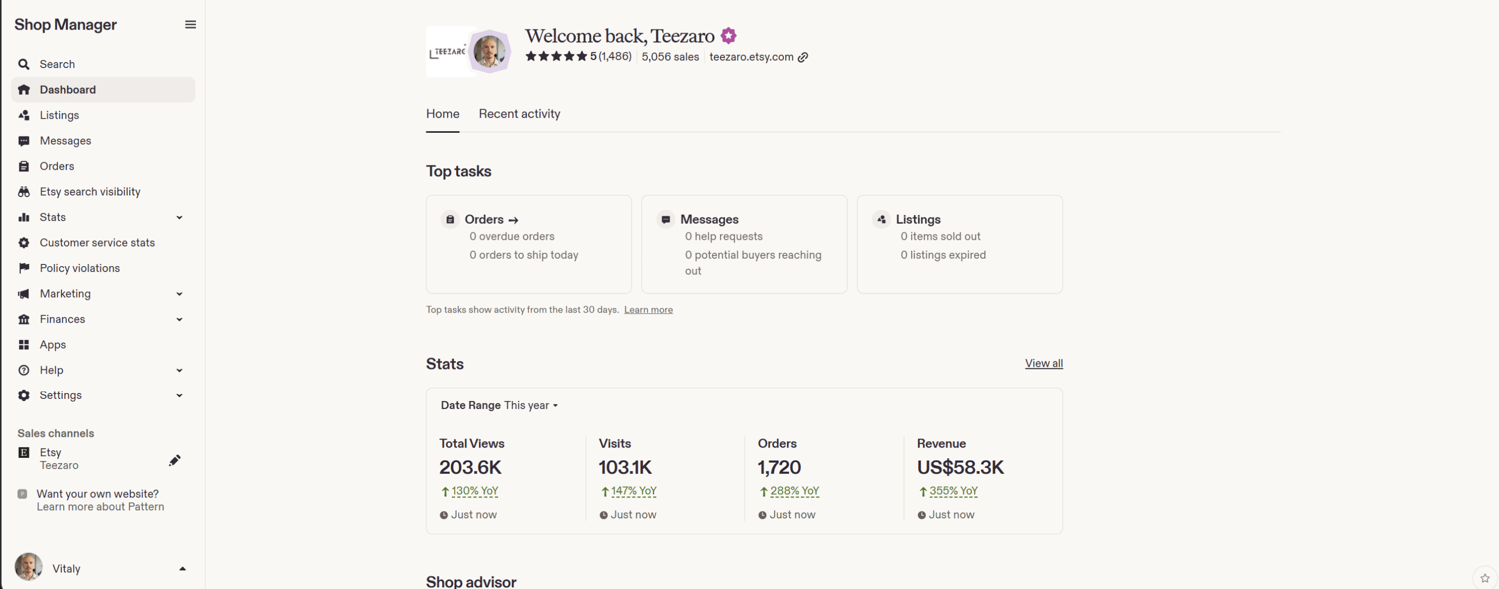
Task: Click the Messages card chat icon
Action: [665, 220]
